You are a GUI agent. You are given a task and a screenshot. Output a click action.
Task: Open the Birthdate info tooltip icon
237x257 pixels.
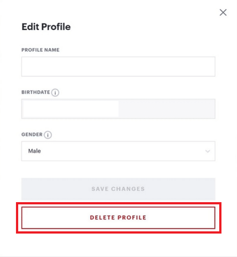[55, 92]
